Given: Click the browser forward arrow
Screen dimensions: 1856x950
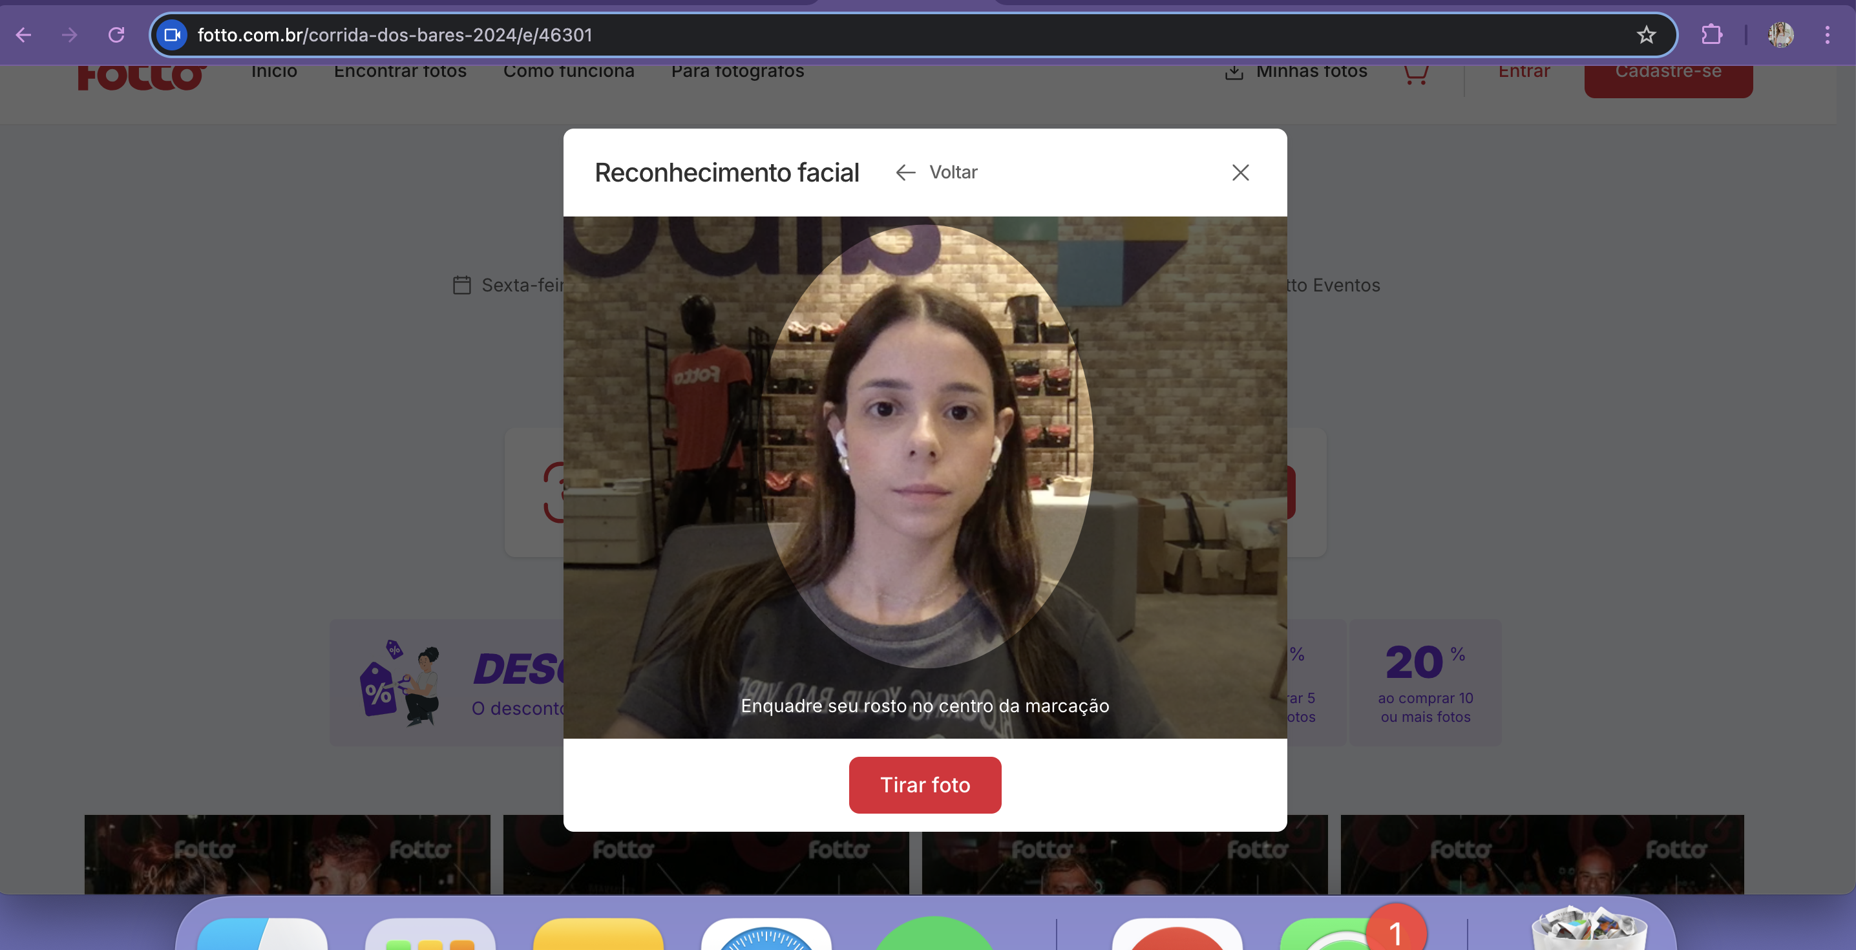Looking at the screenshot, I should pos(69,35).
